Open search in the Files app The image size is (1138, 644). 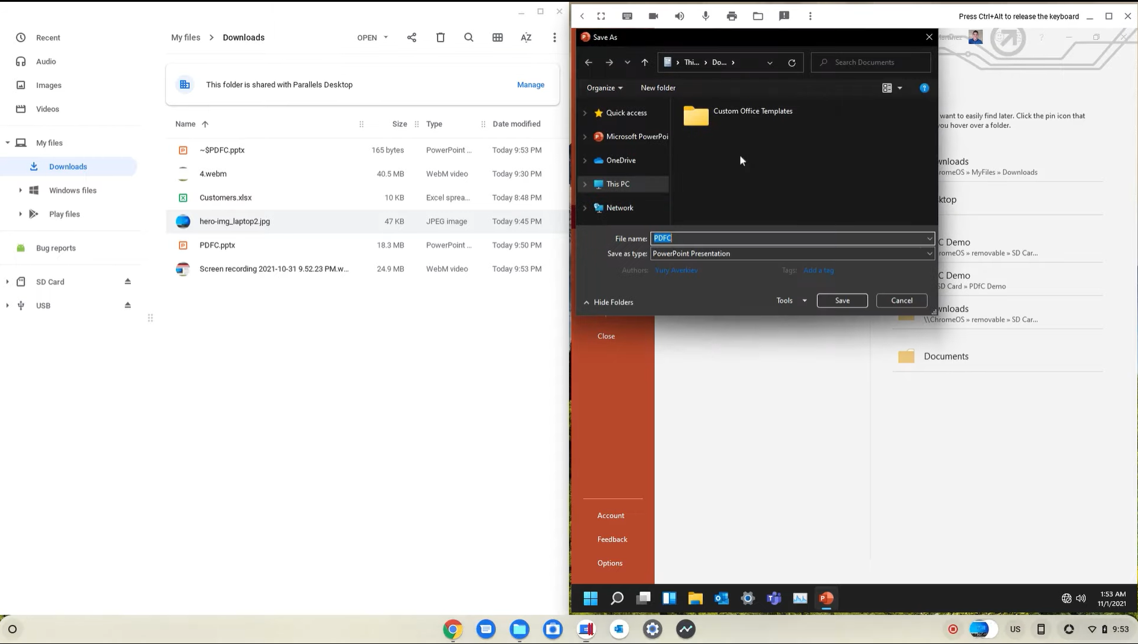coord(469,37)
